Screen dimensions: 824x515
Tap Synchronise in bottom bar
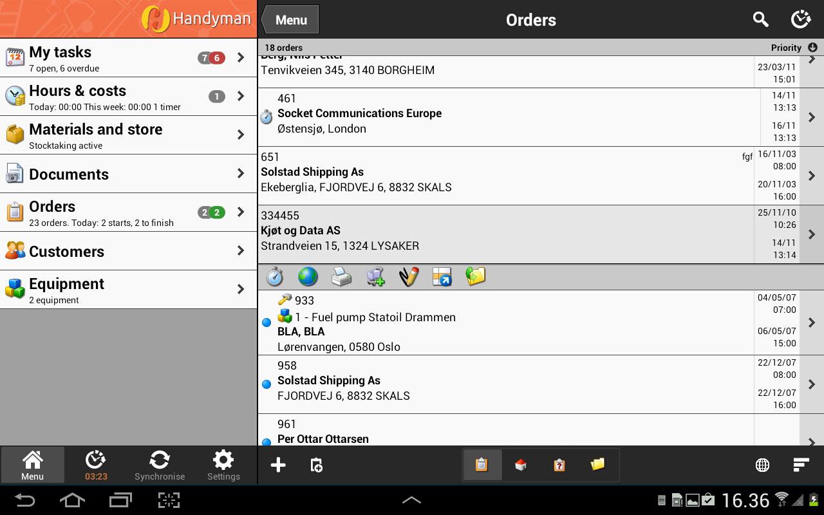(160, 465)
